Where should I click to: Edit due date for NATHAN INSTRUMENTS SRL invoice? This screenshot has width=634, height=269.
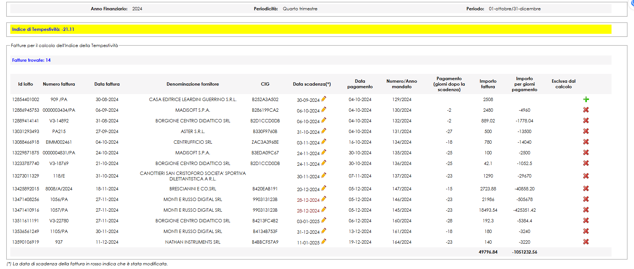click(x=324, y=241)
